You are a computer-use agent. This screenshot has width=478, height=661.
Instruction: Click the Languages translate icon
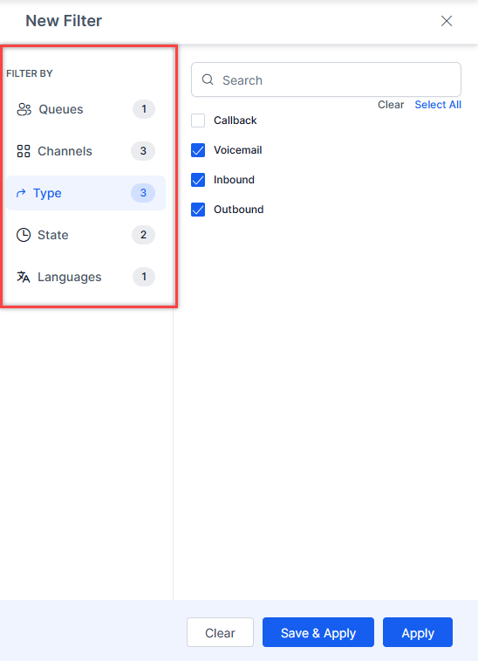click(x=24, y=277)
